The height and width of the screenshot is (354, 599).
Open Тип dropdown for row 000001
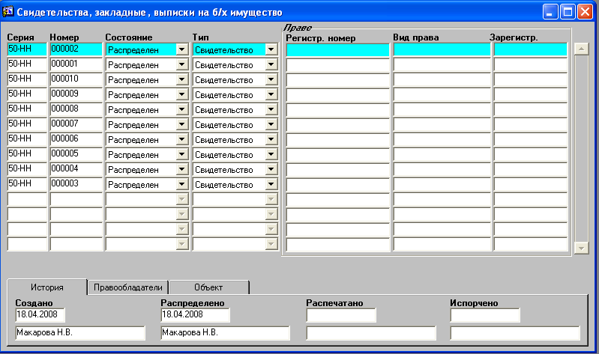[271, 64]
